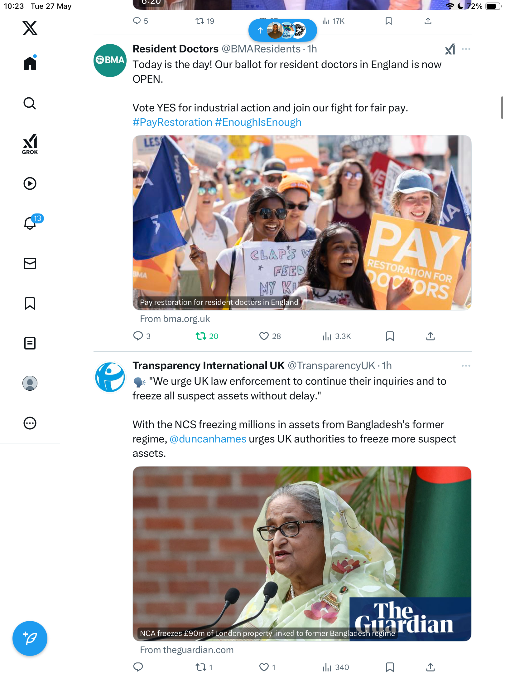Viewport: 505px width, 674px height.
Task: Bookmark the Resident Doctors post
Action: (x=390, y=336)
